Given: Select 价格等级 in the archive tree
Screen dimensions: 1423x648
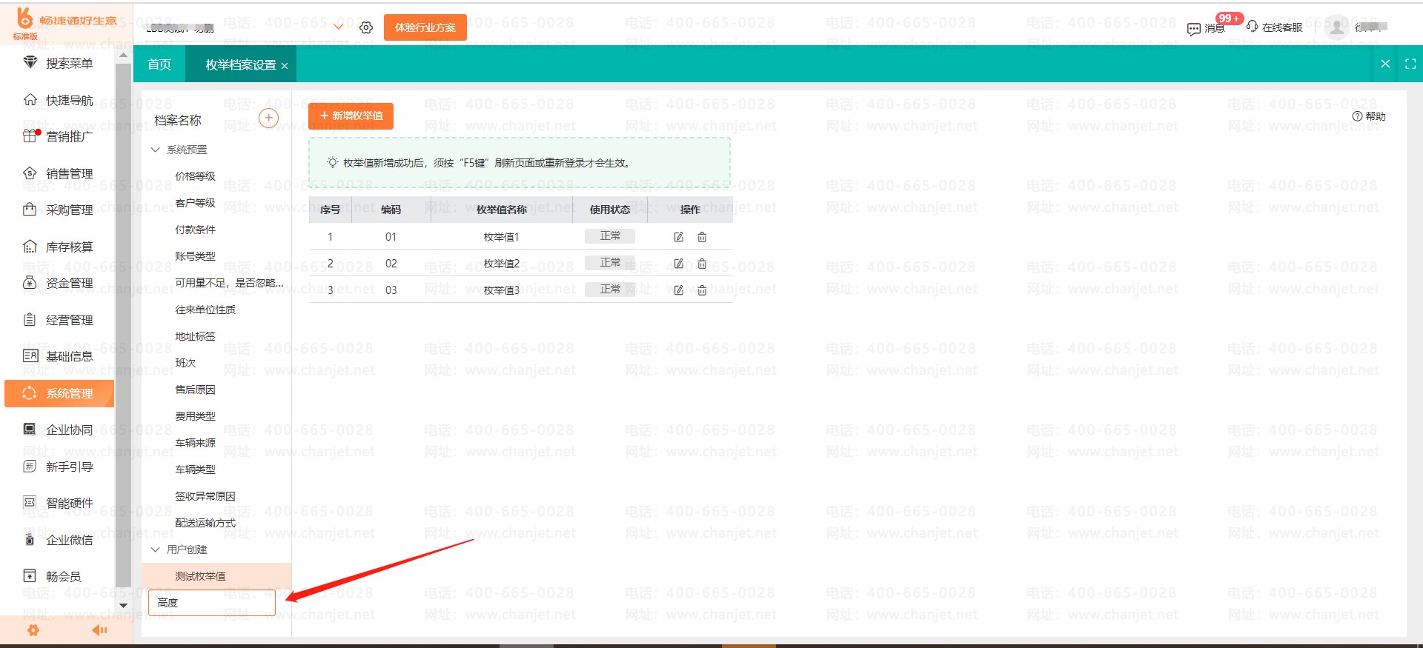Looking at the screenshot, I should 196,176.
